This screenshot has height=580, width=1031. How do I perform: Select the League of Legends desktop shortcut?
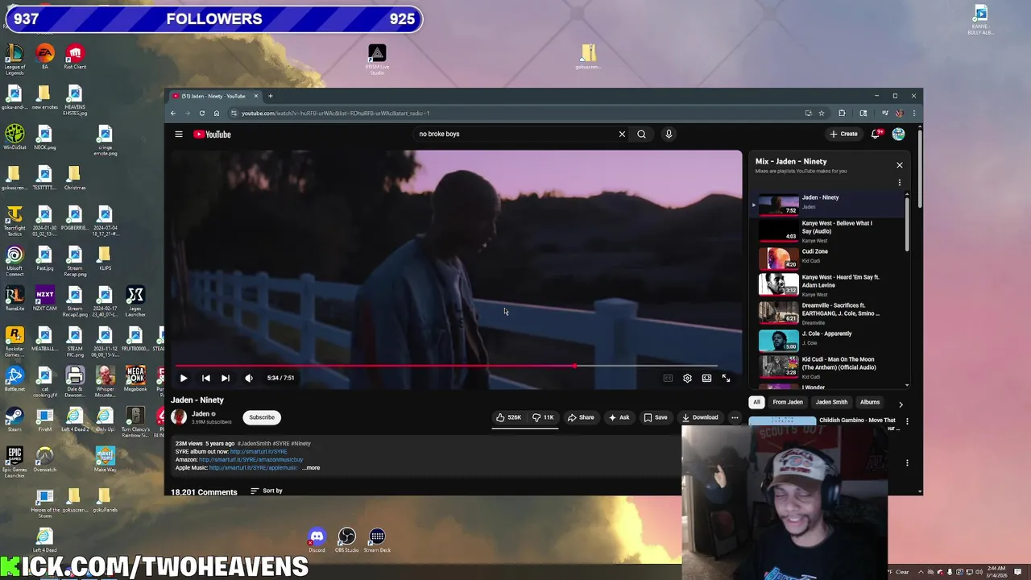[14, 59]
